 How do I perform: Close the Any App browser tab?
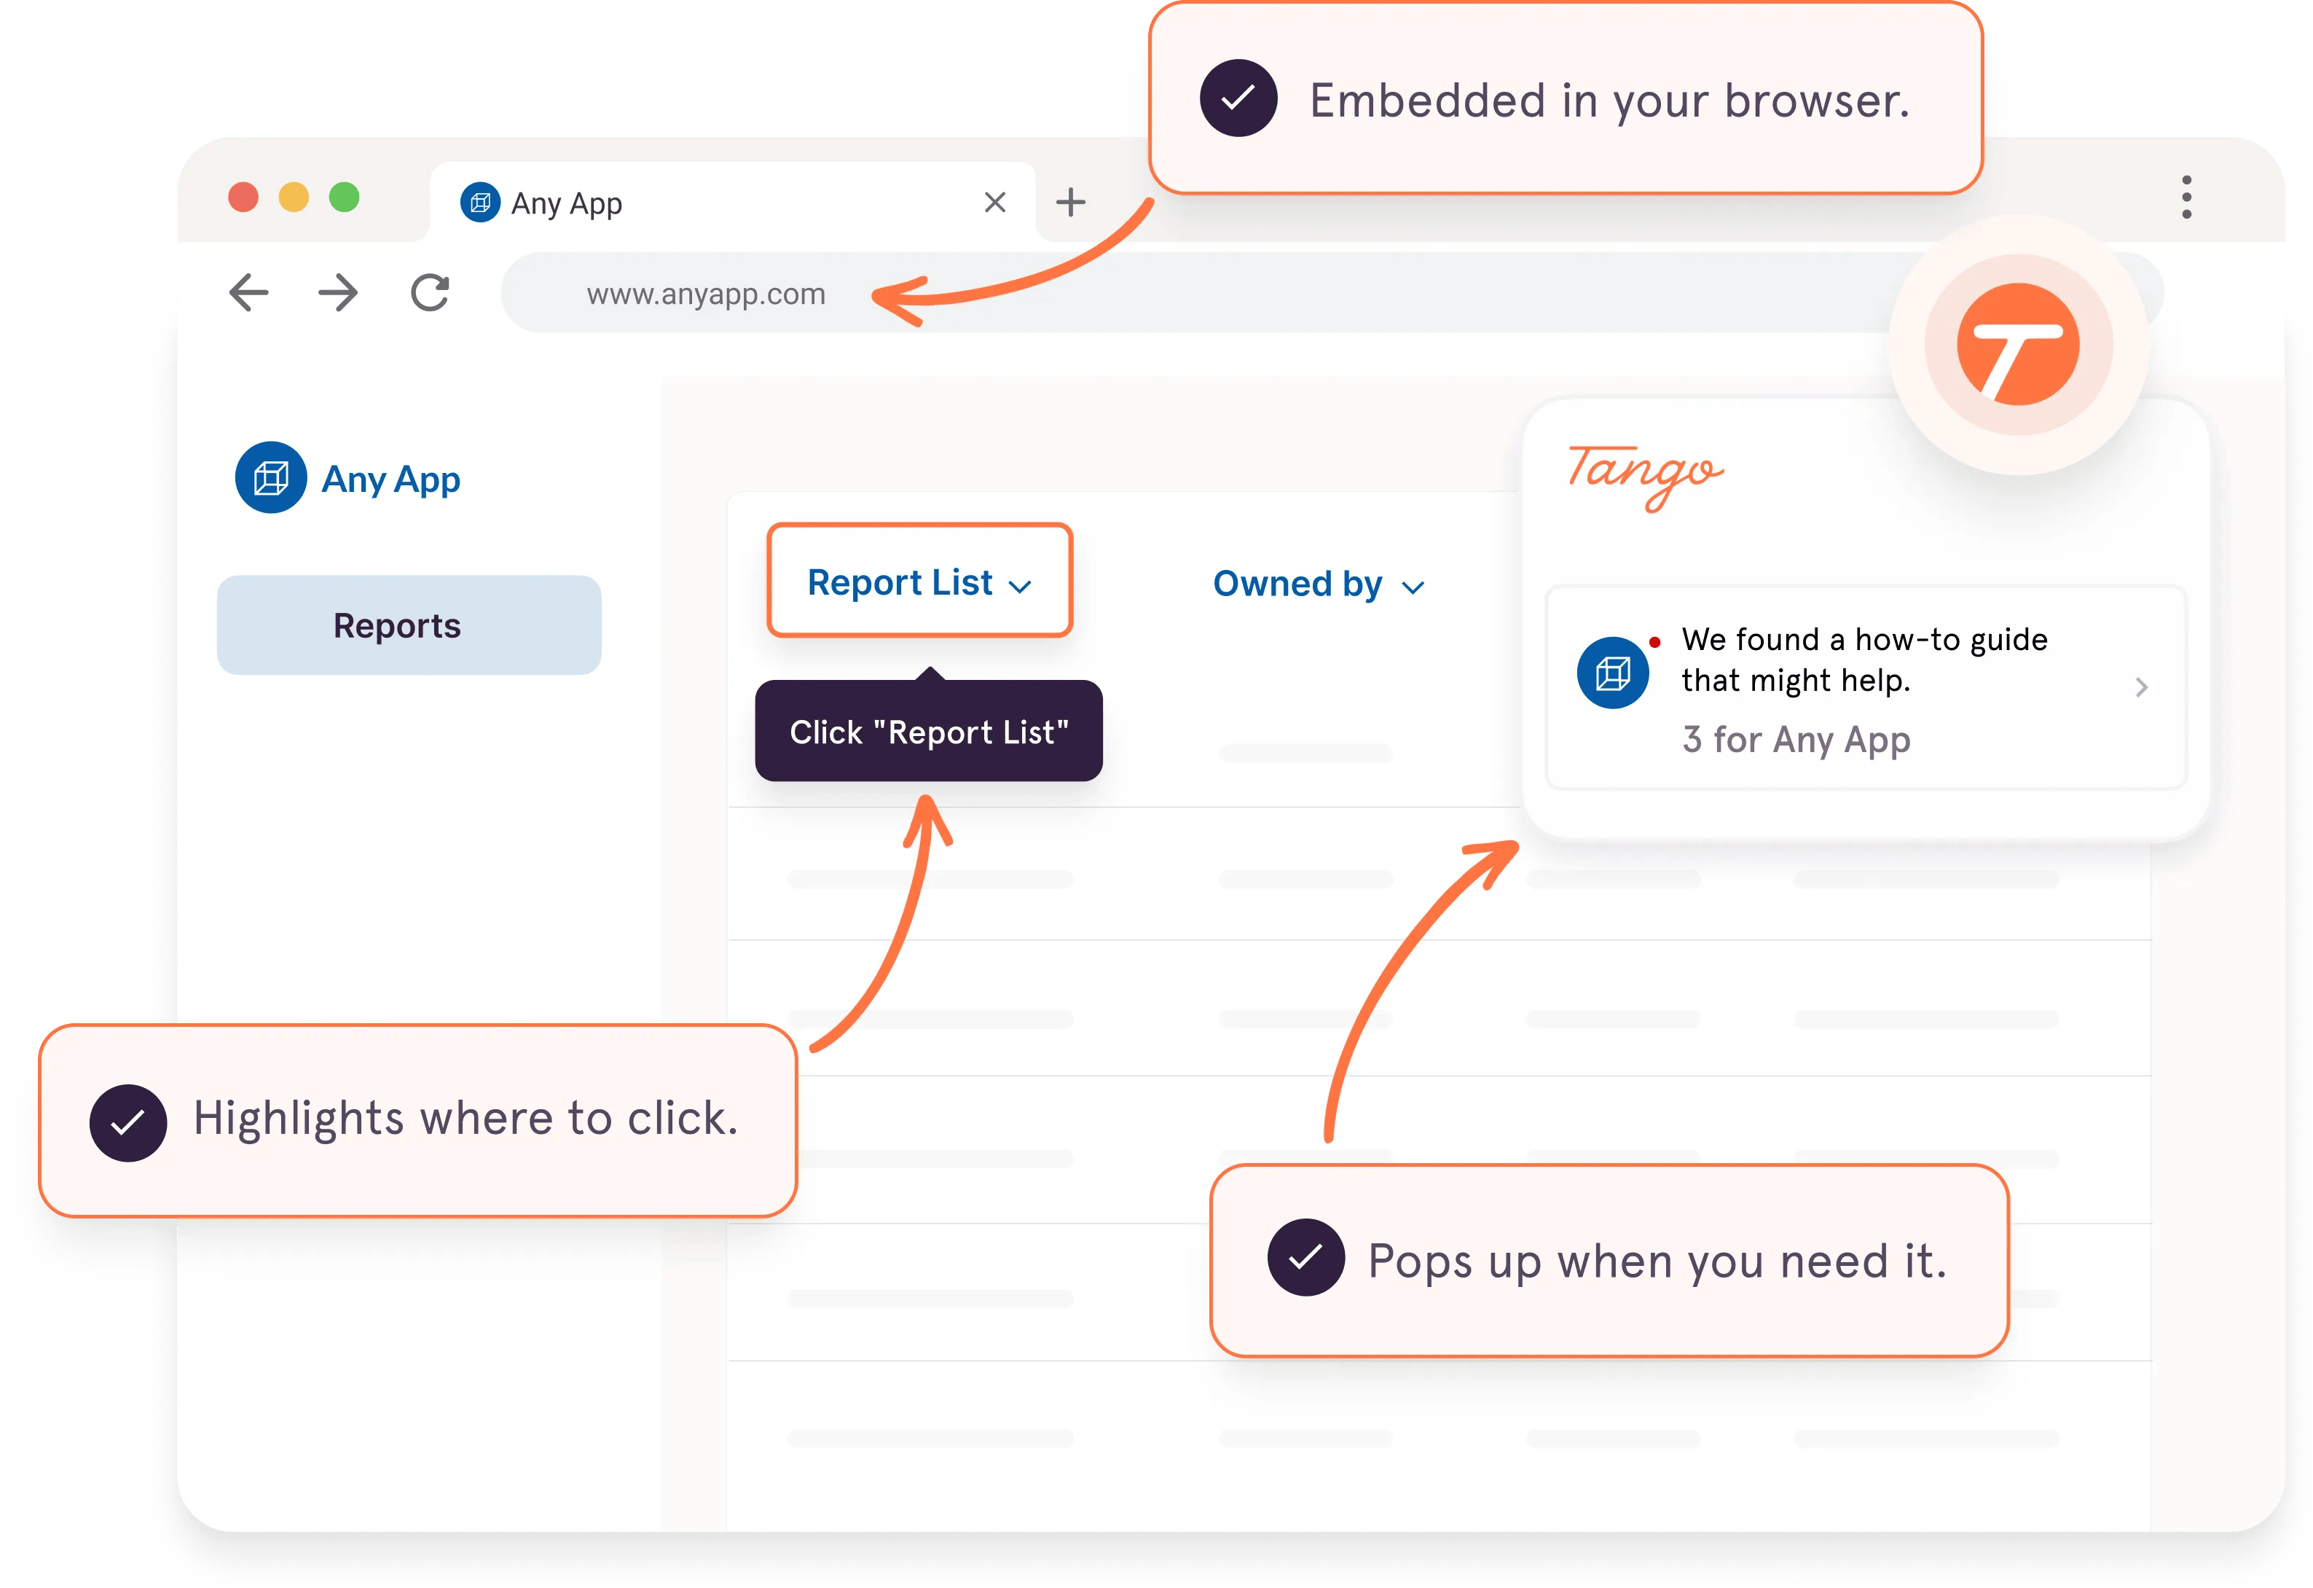point(994,202)
